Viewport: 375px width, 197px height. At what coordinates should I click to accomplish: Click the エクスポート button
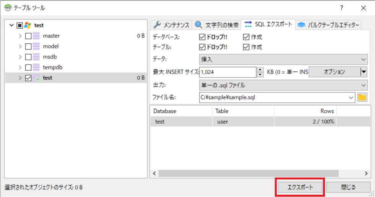(x=300, y=187)
